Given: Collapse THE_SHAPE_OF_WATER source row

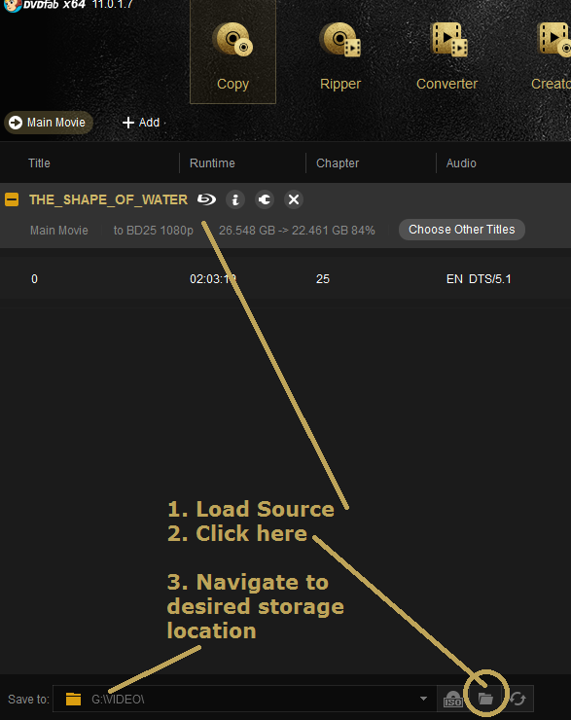Looking at the screenshot, I should (x=12, y=199).
